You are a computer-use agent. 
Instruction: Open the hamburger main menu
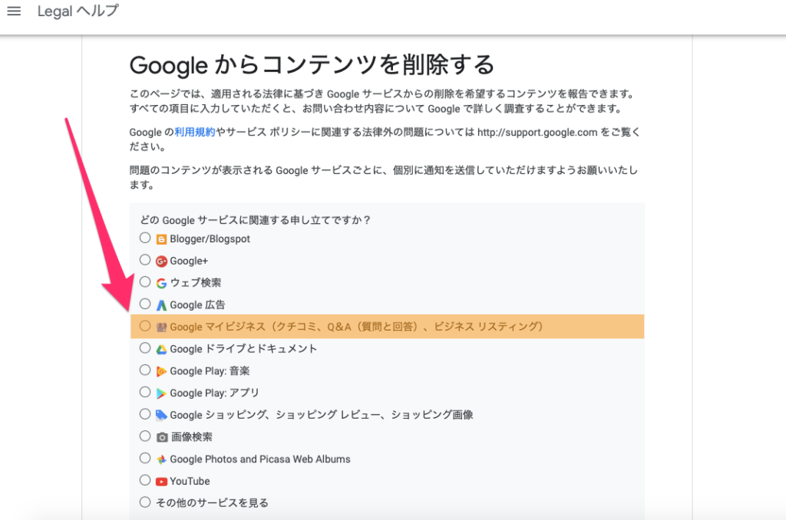(14, 11)
